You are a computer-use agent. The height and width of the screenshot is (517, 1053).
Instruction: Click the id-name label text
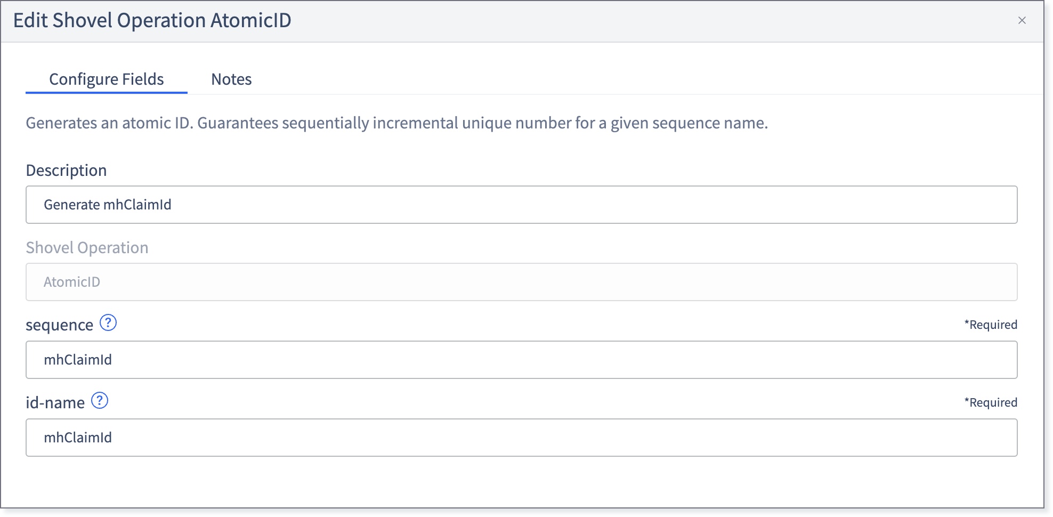tap(55, 403)
